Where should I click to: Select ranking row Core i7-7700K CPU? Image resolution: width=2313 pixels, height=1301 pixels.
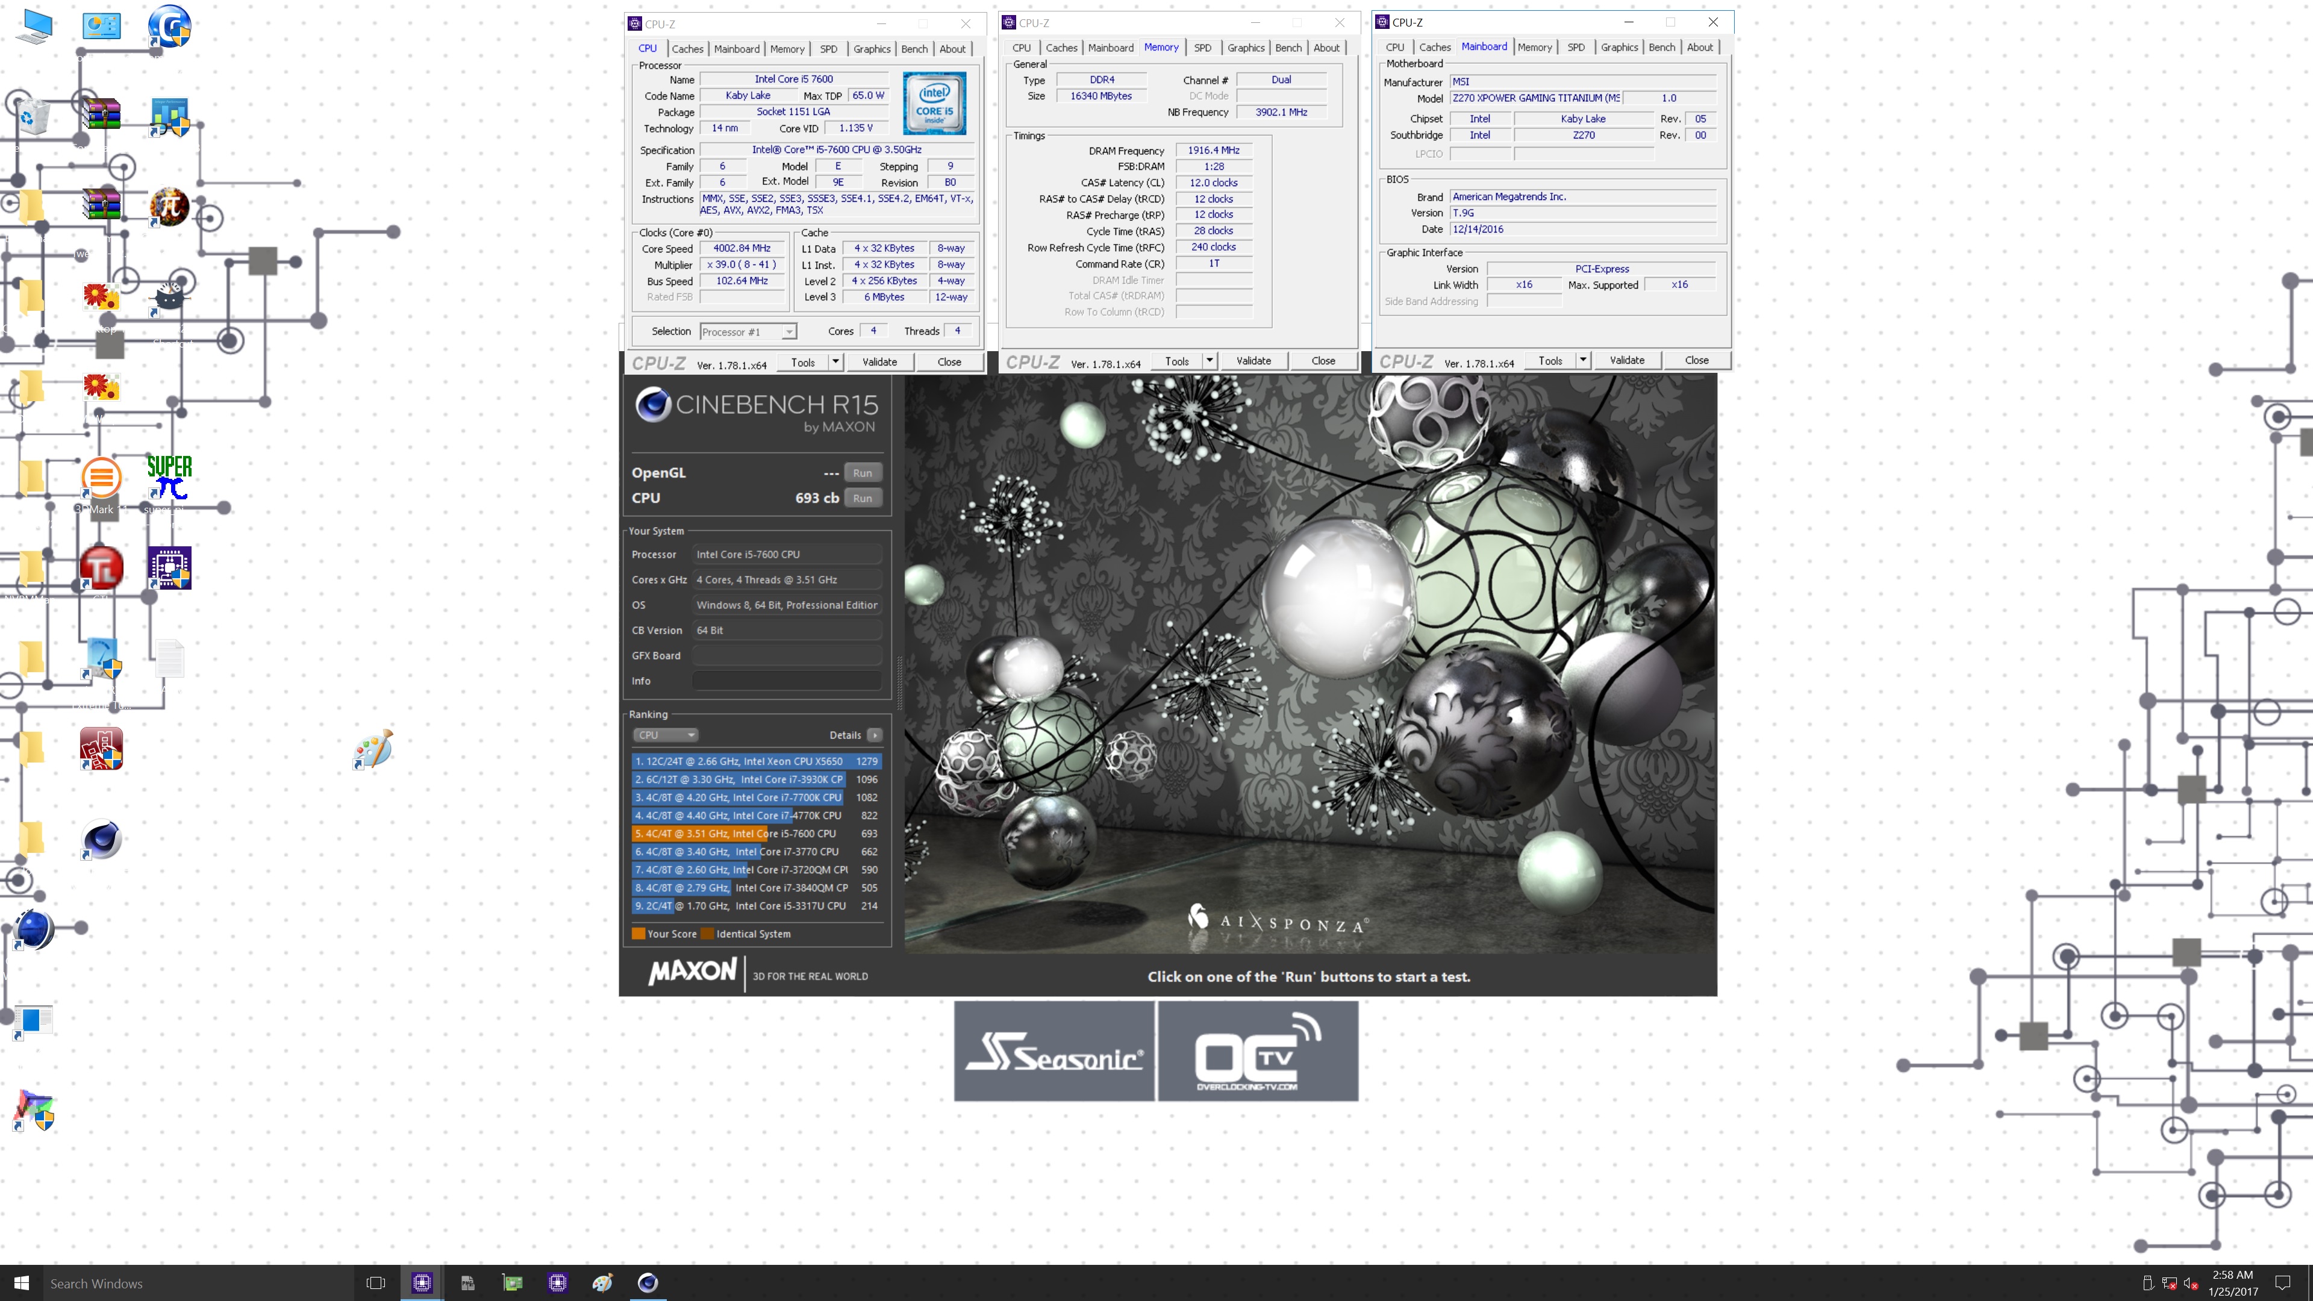756,797
